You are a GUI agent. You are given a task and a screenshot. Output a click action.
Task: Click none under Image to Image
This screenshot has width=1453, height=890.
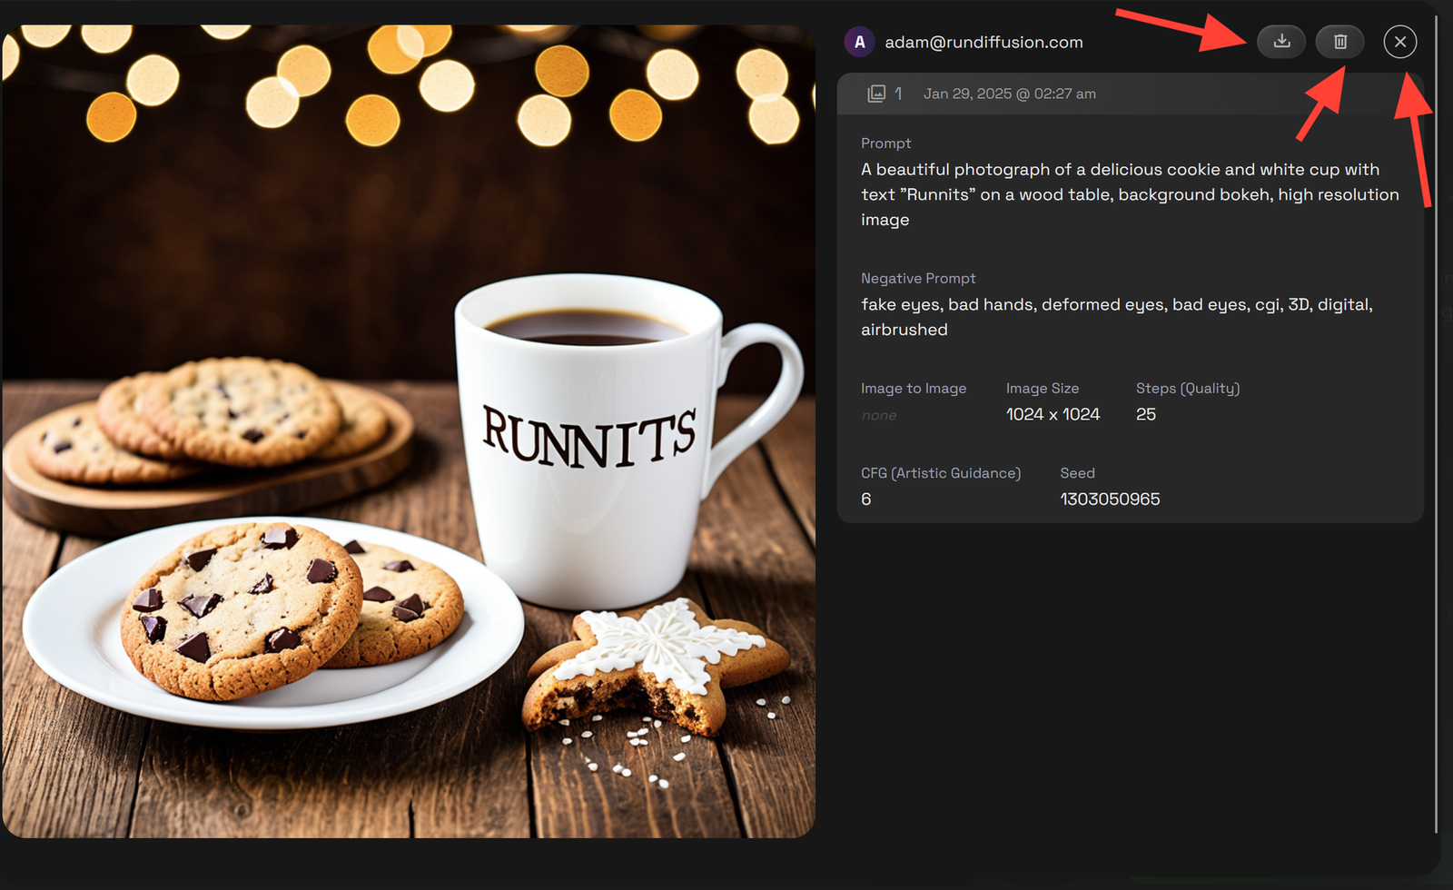click(878, 415)
